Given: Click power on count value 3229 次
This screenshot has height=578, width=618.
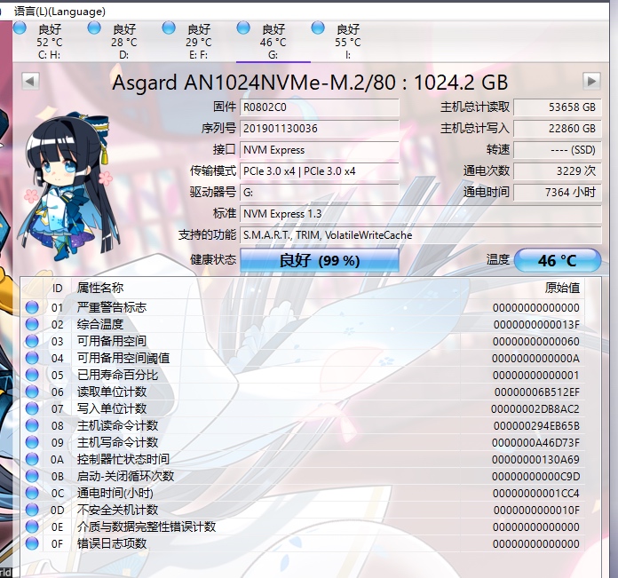Looking at the screenshot, I should 558,171.
